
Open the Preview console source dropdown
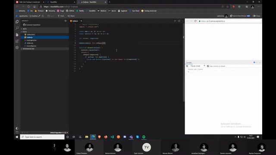click(x=198, y=66)
